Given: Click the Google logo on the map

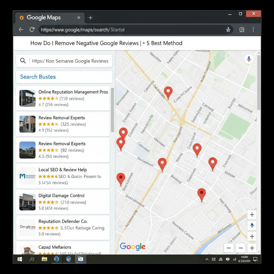Looking at the screenshot, I should click(132, 246).
